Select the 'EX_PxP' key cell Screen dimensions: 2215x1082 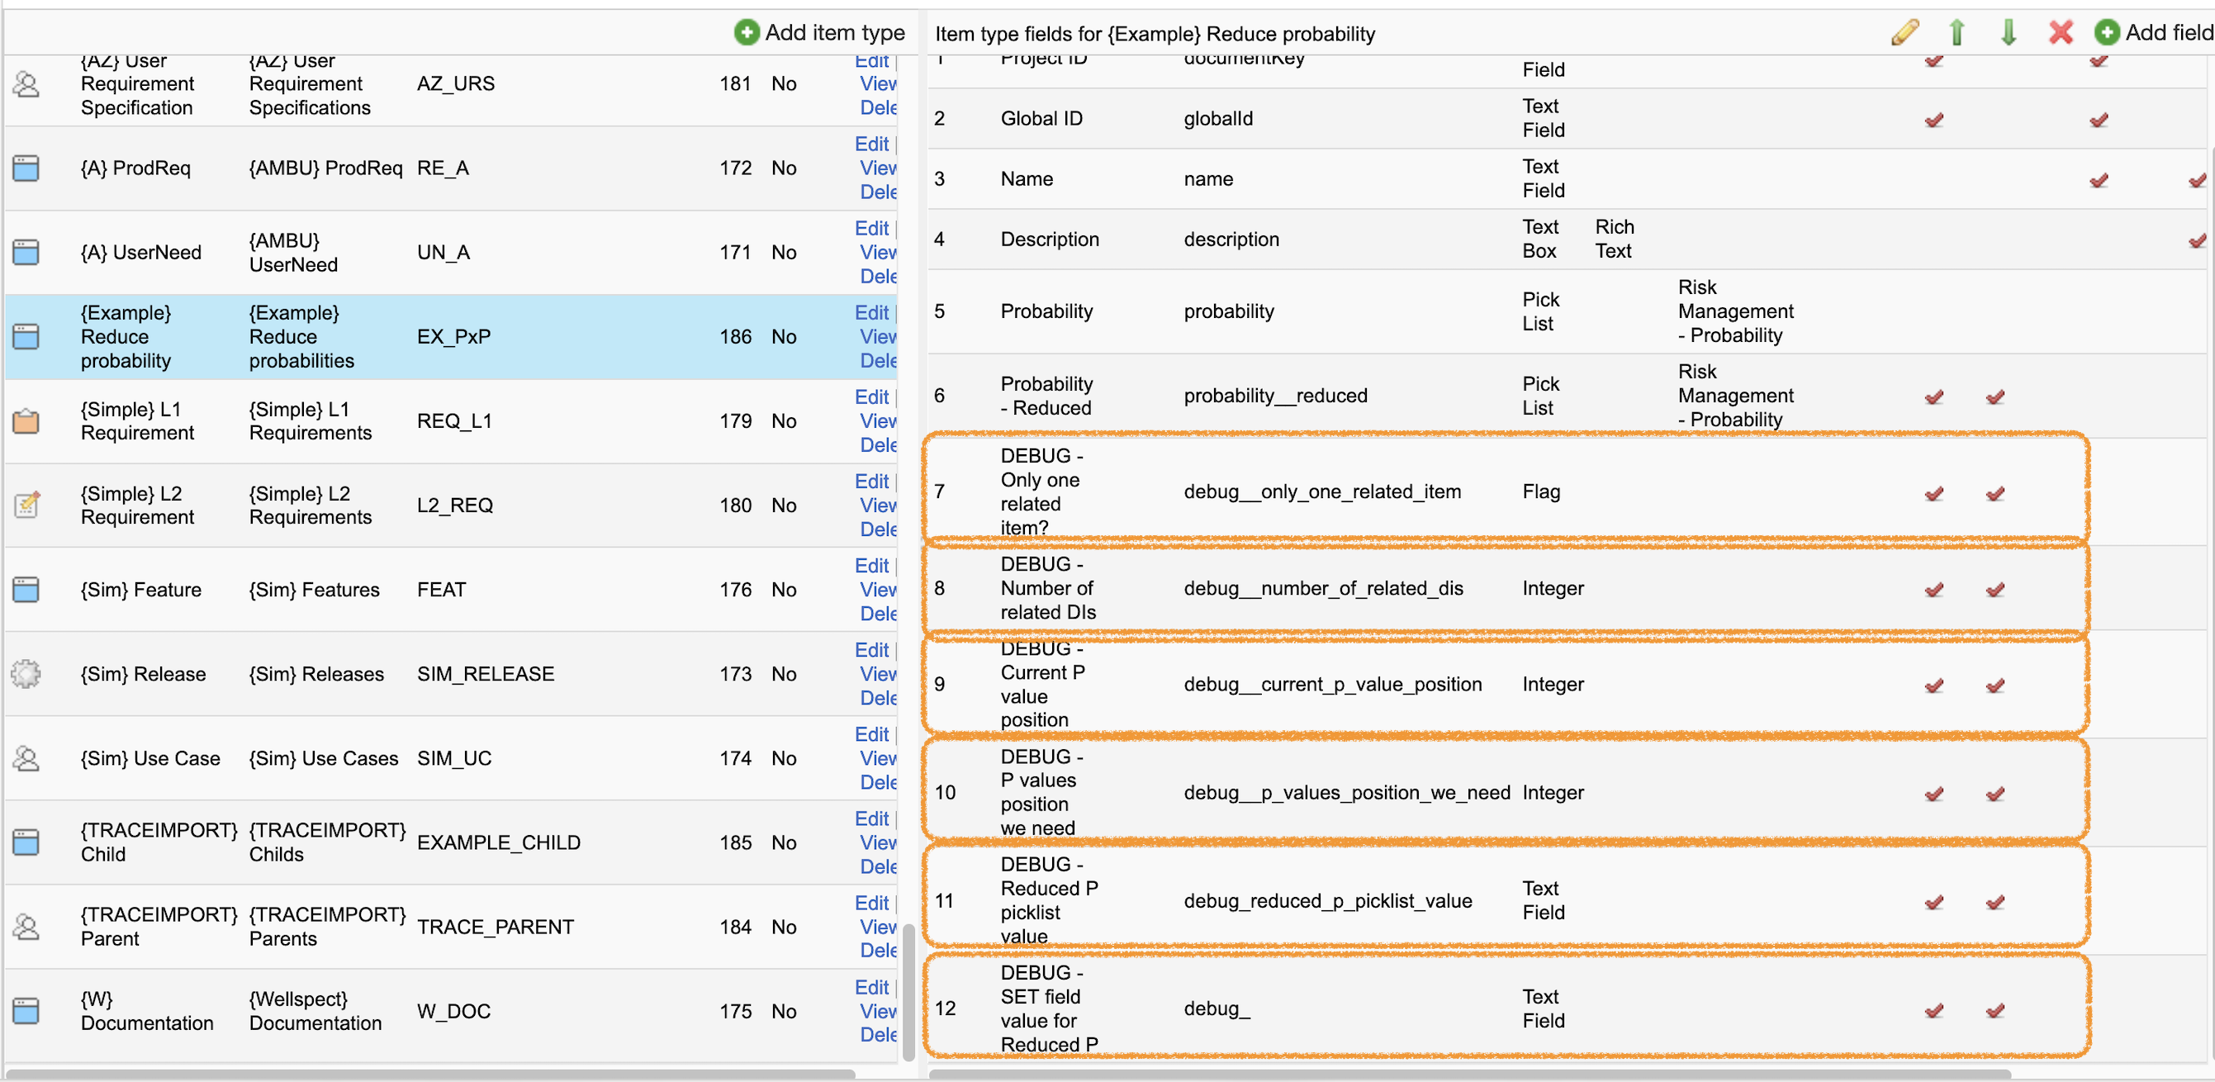[454, 336]
